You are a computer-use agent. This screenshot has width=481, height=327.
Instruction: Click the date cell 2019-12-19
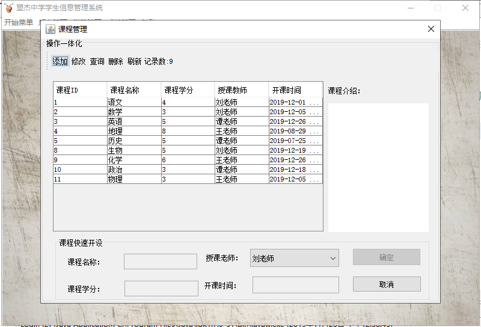coord(296,150)
